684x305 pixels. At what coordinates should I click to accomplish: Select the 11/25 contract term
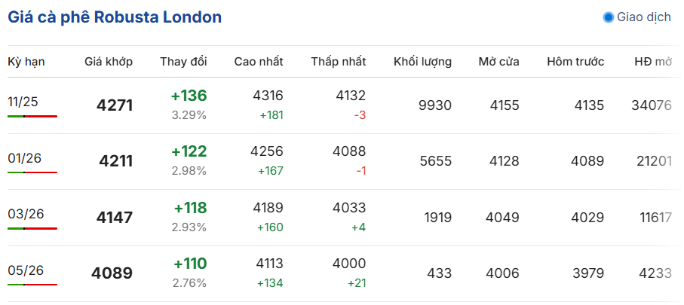point(23,102)
